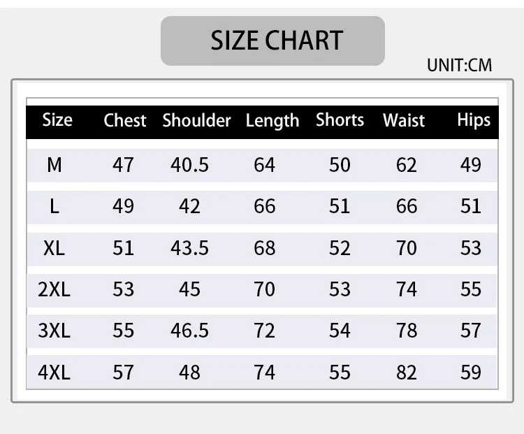524x434 pixels.
Task: Click the 3XL size row label
Action: pyautogui.click(x=54, y=331)
